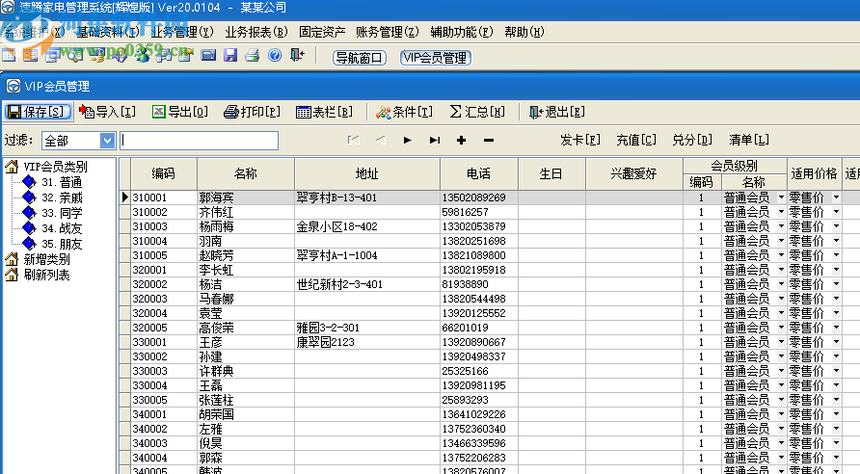Select address cell 世纪新村2-3-401

pyautogui.click(x=367, y=284)
